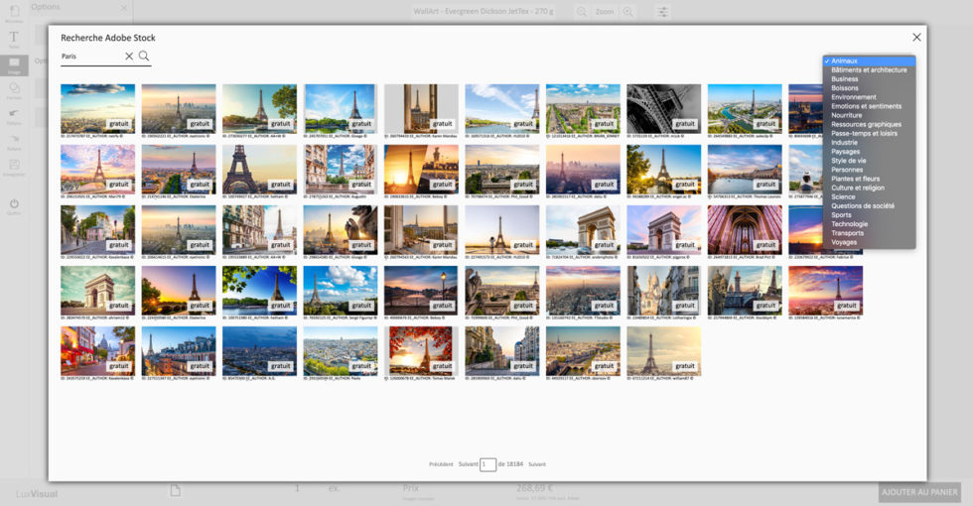Image resolution: width=973 pixels, height=506 pixels.
Task: Go to the previous page via Précédent
Action: (x=441, y=464)
